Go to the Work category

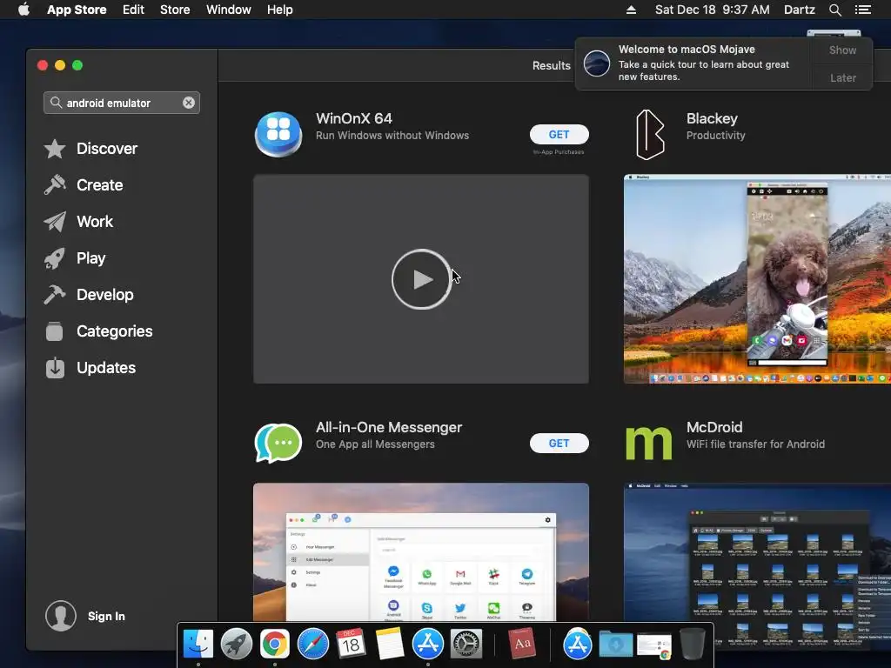[78, 222]
